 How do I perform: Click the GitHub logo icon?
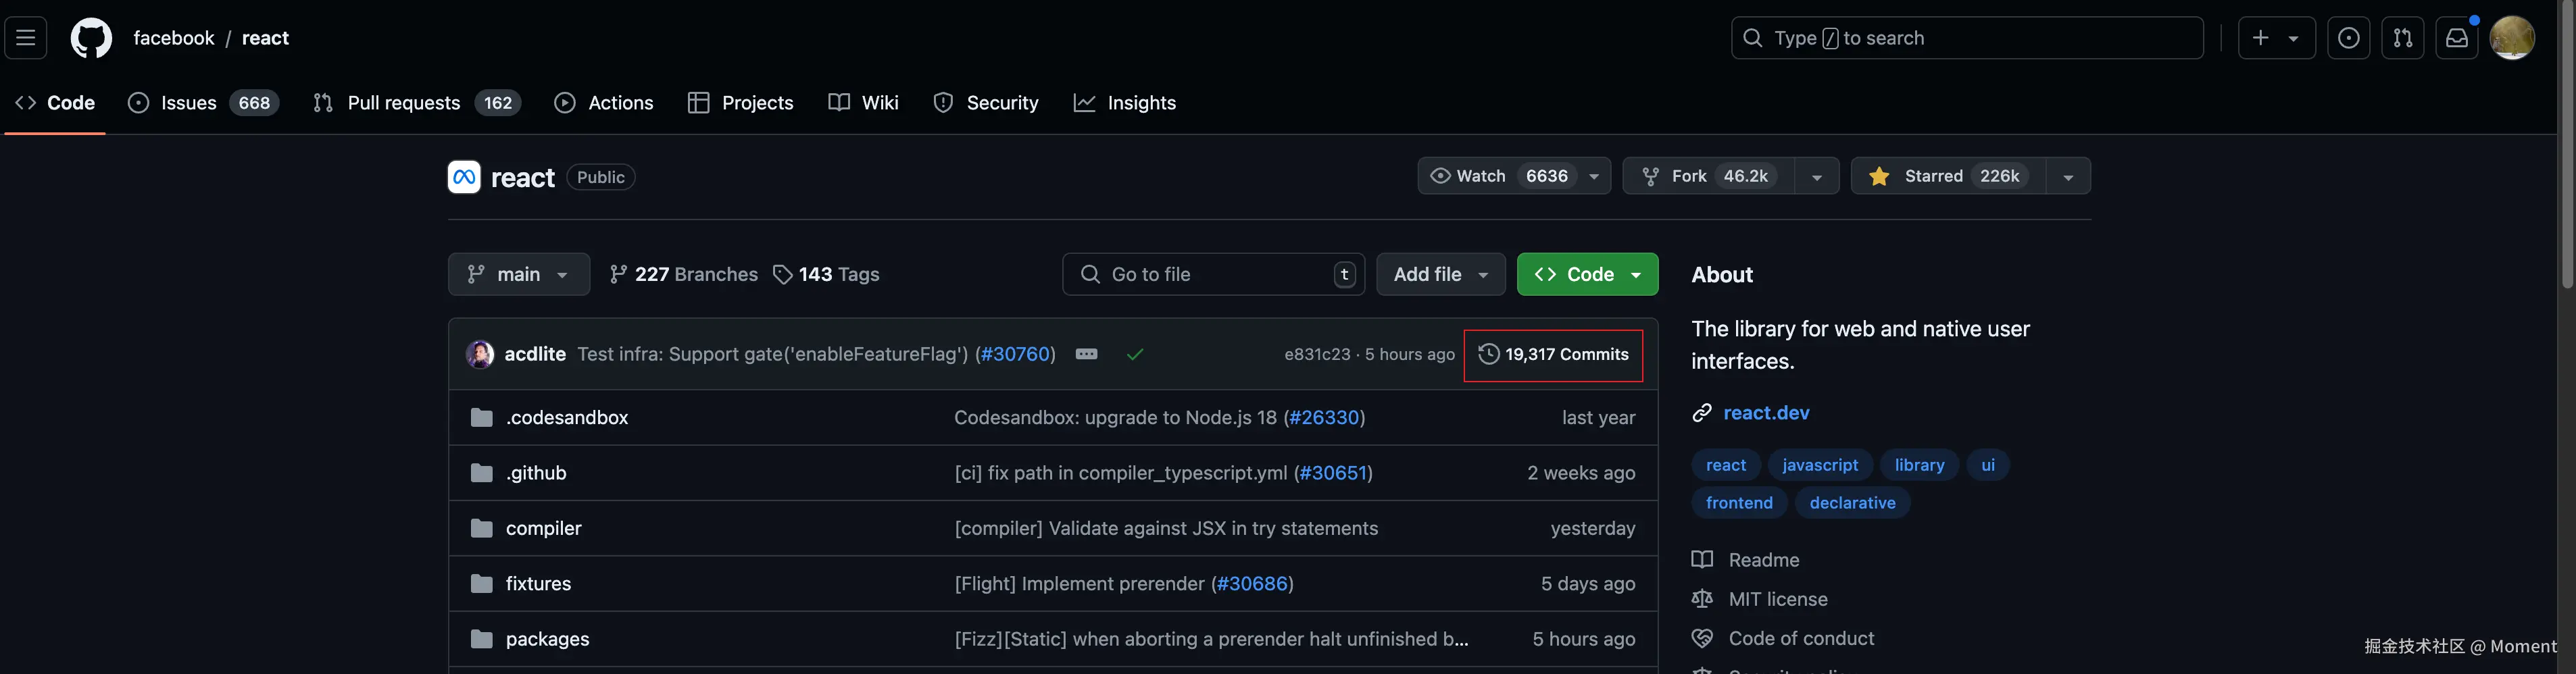click(x=91, y=38)
